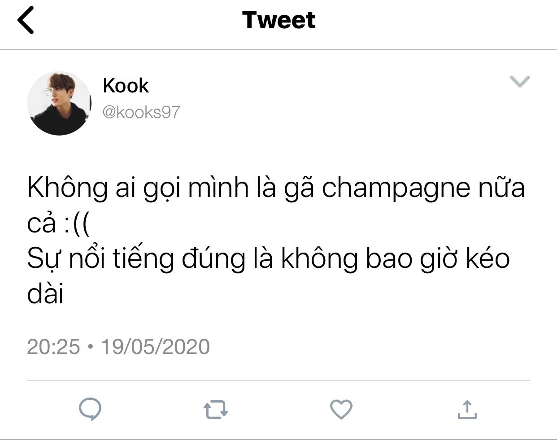The image size is (557, 446).
Task: Share the tweet using the upload icon
Action: [467, 409]
